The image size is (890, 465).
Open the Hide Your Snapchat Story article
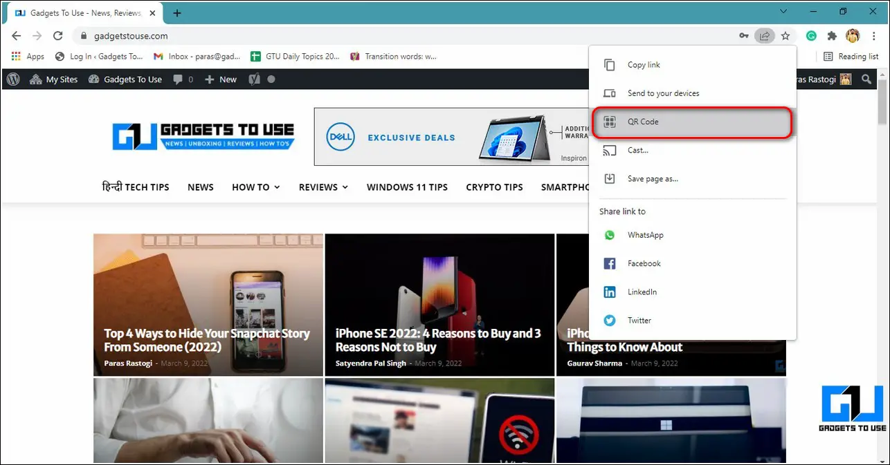[x=207, y=340]
